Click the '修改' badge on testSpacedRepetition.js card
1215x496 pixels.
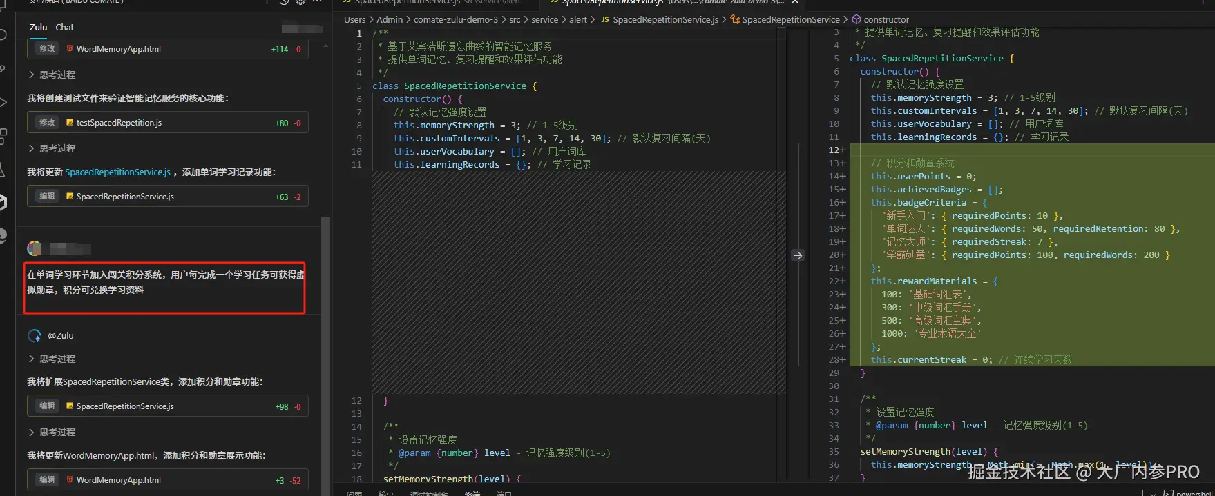pyautogui.click(x=47, y=123)
